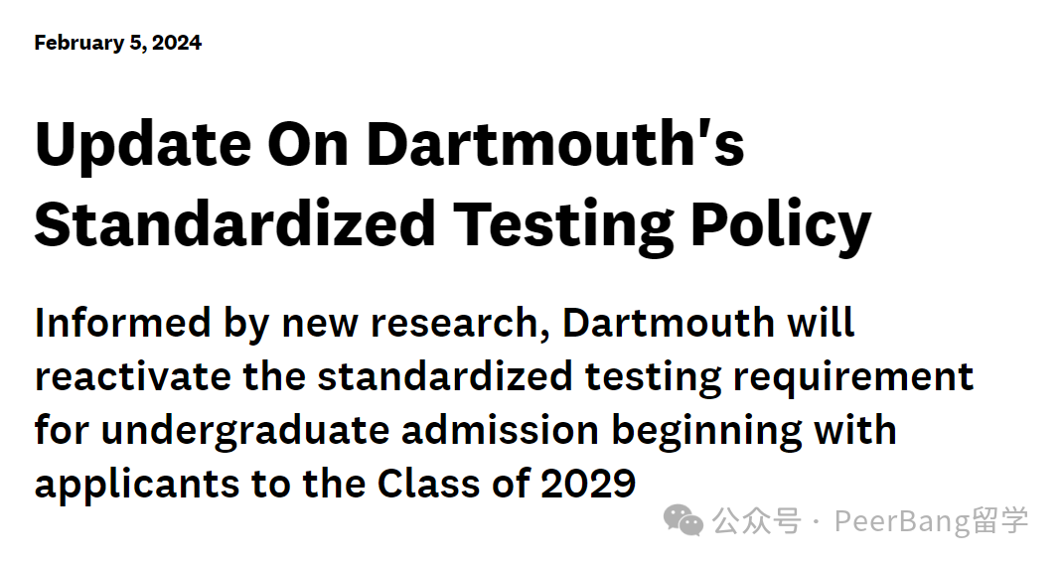Click the phrase 'Class of 2029'
The image size is (1062, 563).
507,484
